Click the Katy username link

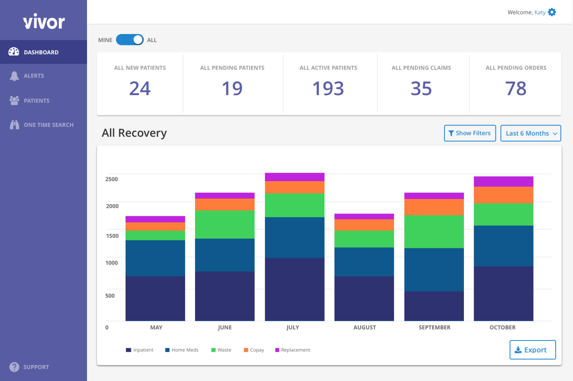(540, 12)
